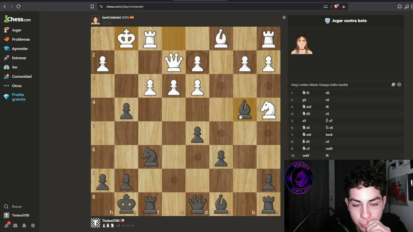Screen dimensions: 413x232
Task: Jump to white's move e3 in row 5
Action: point(304,121)
